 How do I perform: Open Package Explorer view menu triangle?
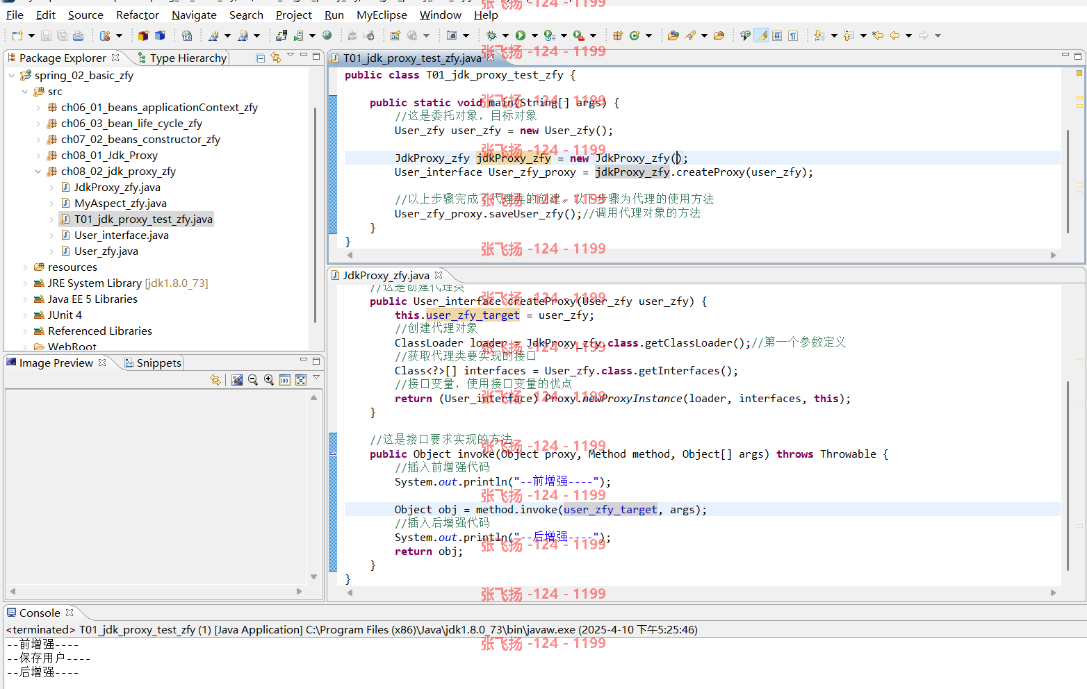pos(291,56)
